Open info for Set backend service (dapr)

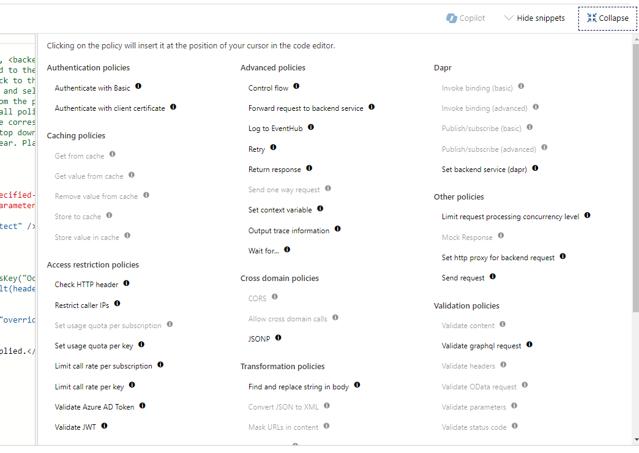(x=534, y=168)
